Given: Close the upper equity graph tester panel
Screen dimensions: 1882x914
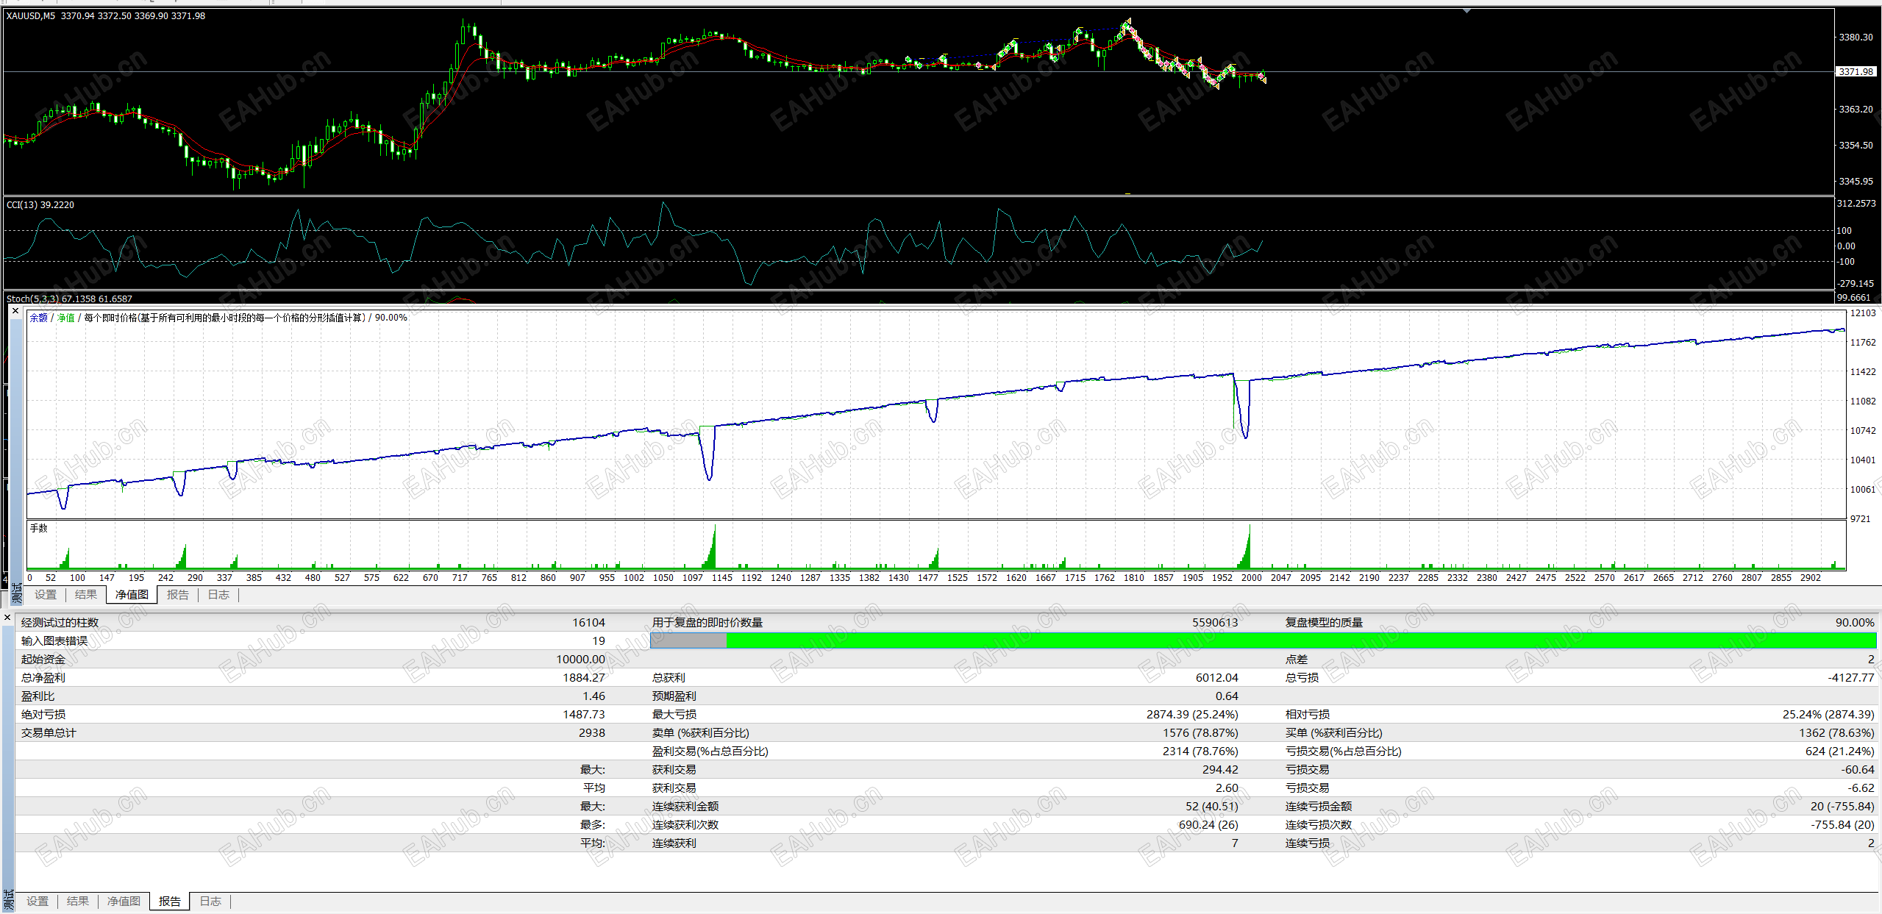Looking at the screenshot, I should (x=15, y=311).
